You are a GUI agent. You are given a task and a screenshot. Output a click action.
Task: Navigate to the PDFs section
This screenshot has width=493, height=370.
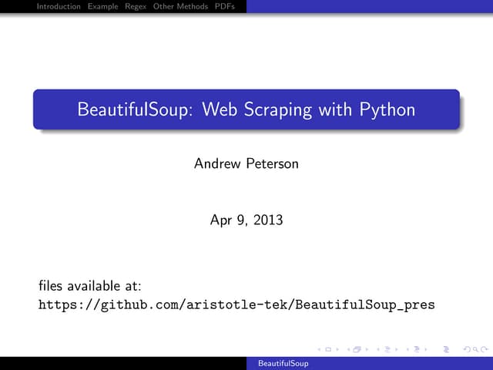point(225,6)
